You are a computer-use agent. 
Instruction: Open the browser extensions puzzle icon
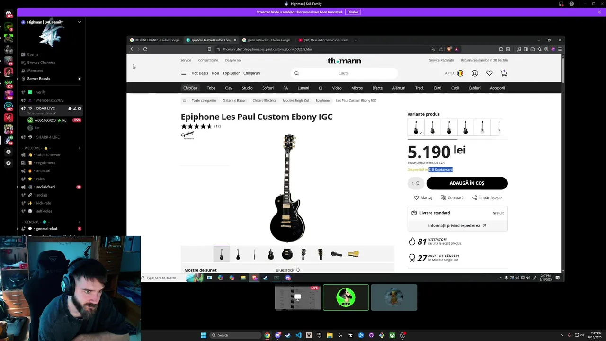(x=501, y=49)
